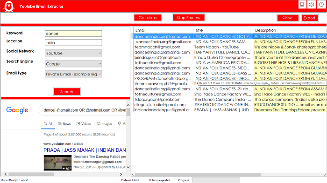Screen dimensions: 327x183
Task: Focus the Location field containing India
Action: click(73, 43)
